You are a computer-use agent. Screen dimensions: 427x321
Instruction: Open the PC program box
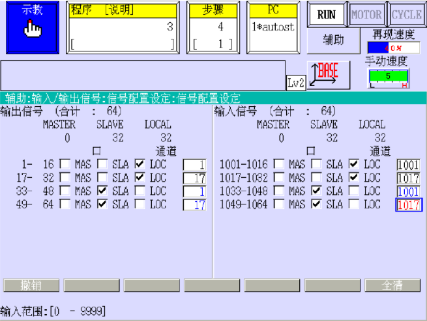point(273,27)
